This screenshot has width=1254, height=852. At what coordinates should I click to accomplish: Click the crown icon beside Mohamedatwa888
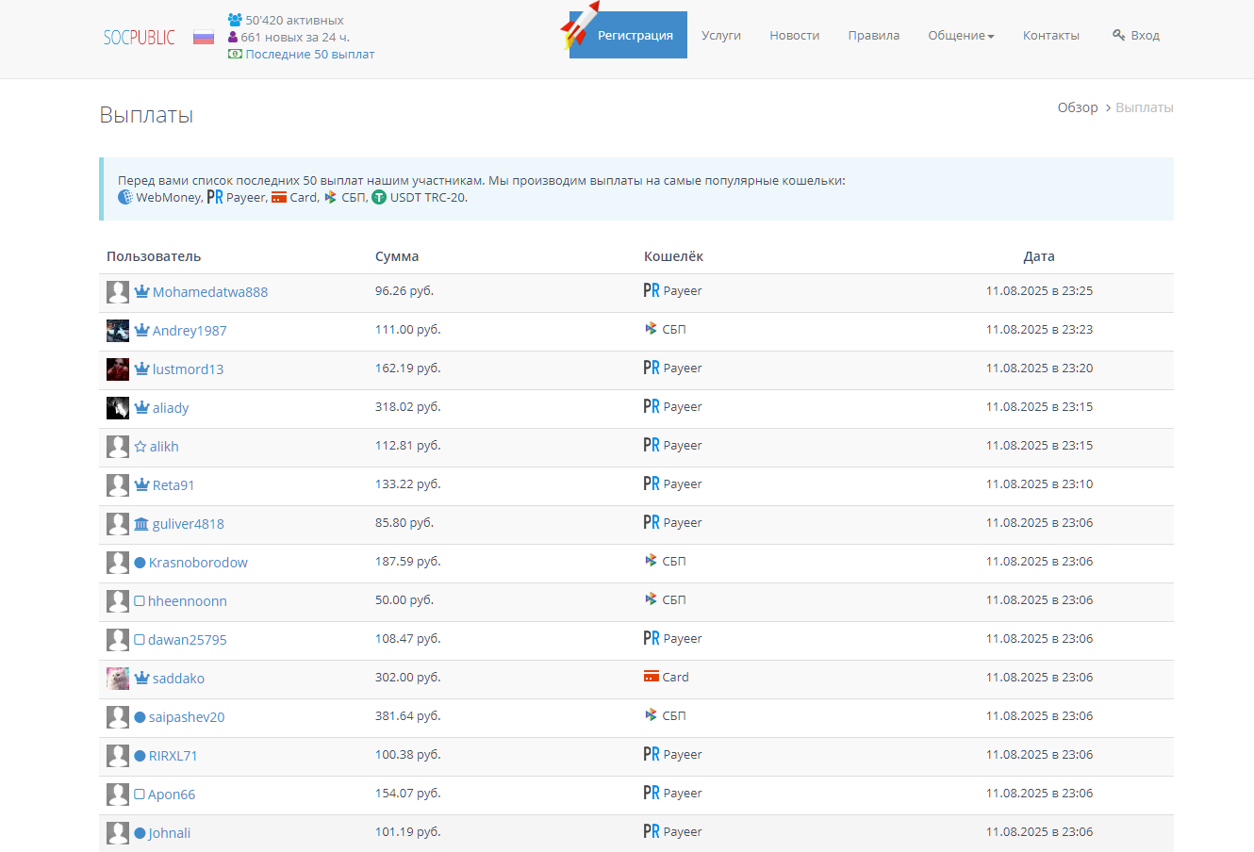[141, 292]
